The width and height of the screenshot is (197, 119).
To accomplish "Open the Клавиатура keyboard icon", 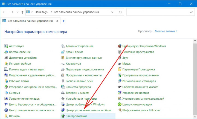I will pos(63,64).
